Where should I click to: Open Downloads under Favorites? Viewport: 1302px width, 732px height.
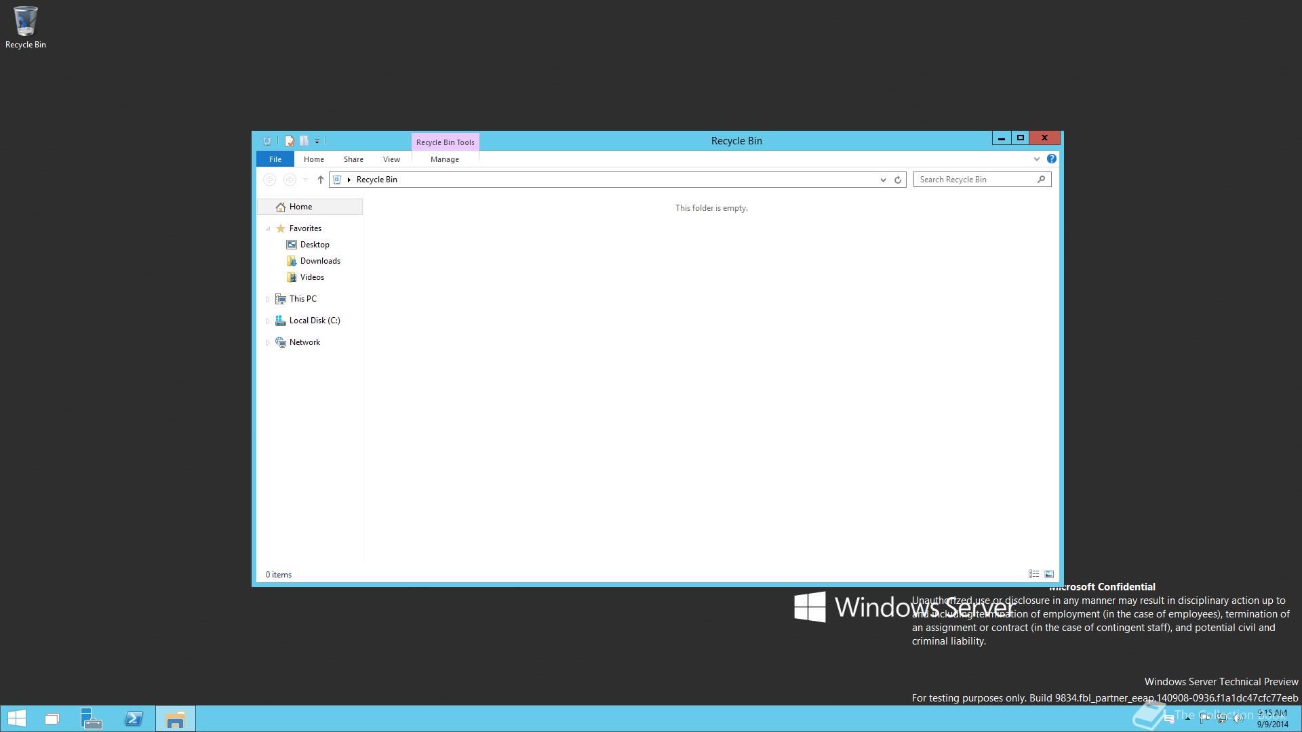pos(320,261)
